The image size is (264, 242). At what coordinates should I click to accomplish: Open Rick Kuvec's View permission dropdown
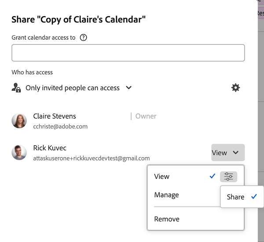pos(227,153)
